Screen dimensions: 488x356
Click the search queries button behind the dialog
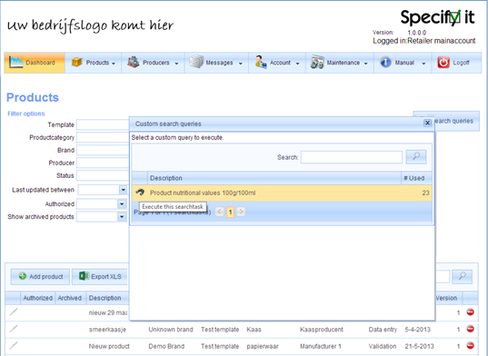[456, 121]
